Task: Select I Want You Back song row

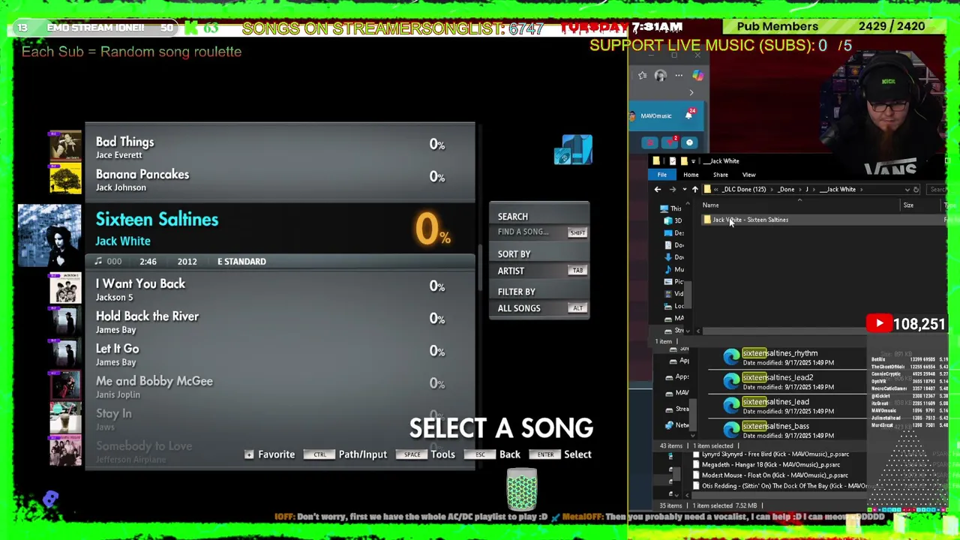Action: (280, 289)
